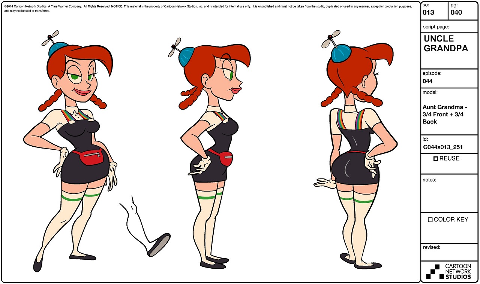
Task: Click the scene number 013
Action: (428, 12)
